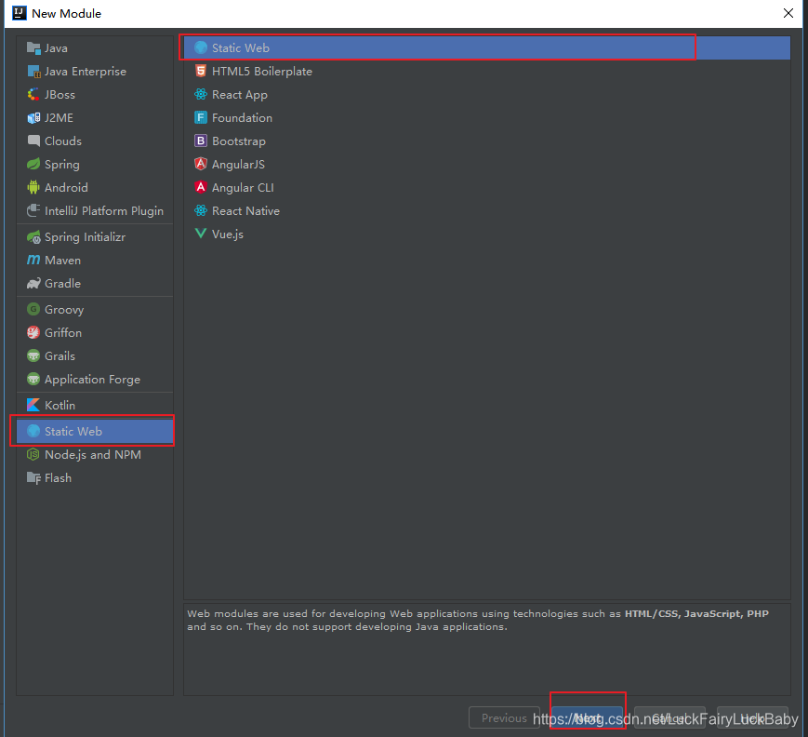The image size is (808, 737).
Task: Select J2ME from the sidebar
Action: tap(95, 117)
